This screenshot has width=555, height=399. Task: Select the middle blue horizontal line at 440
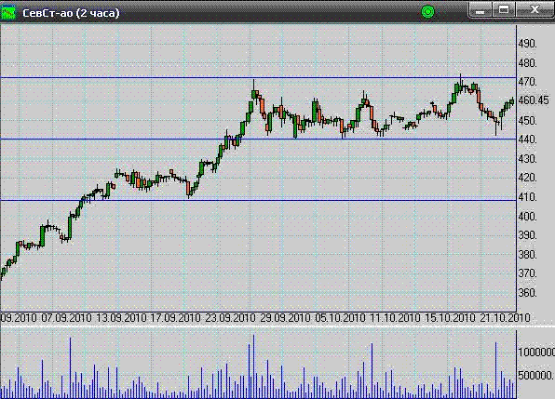point(258,139)
